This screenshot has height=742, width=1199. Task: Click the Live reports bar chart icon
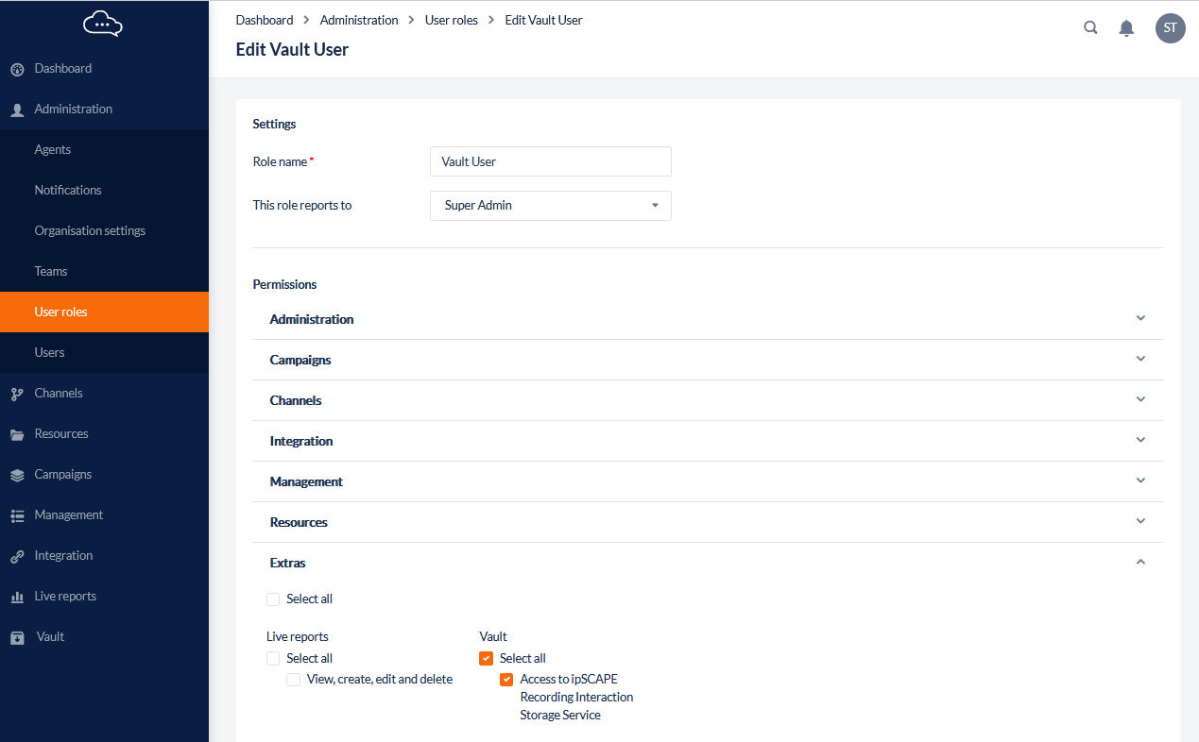click(x=17, y=597)
